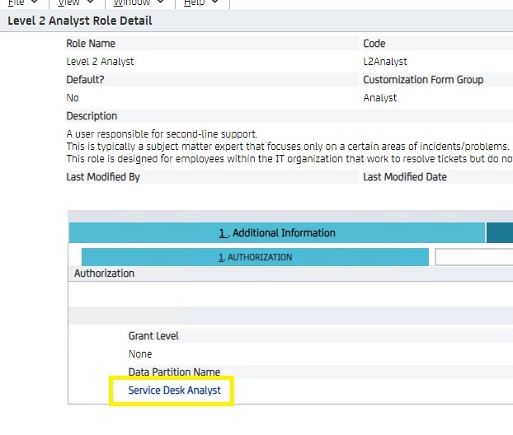
Task: Click the Customization Form Group value Analyst
Action: point(379,98)
